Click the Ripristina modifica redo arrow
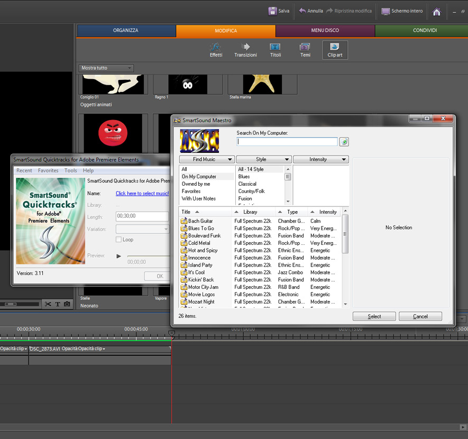 (329, 11)
